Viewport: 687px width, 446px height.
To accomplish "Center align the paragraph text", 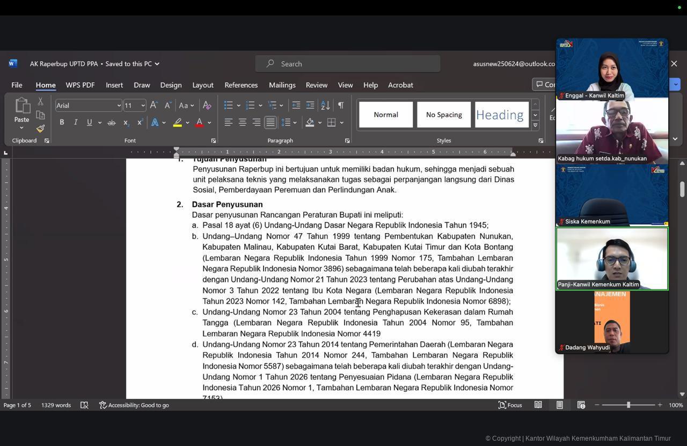I will click(x=243, y=123).
